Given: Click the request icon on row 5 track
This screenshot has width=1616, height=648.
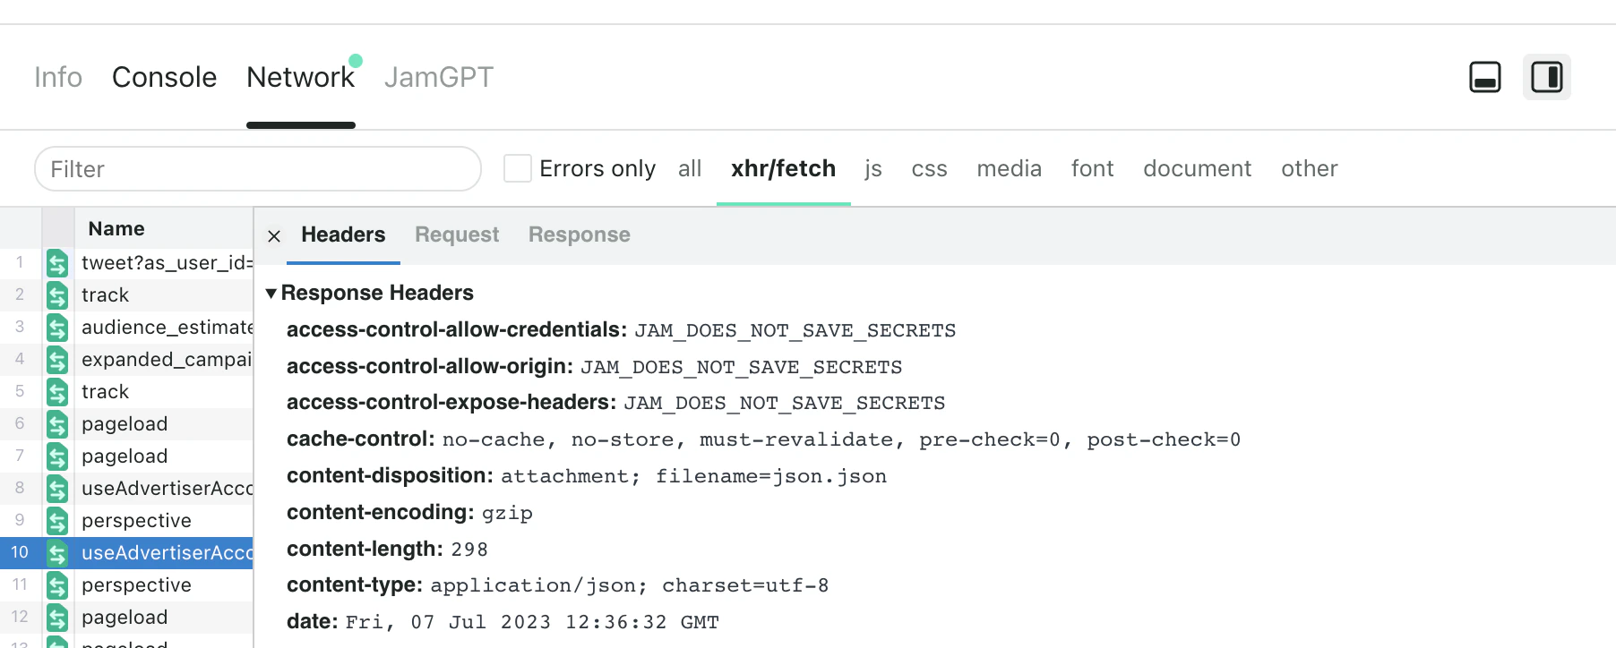Looking at the screenshot, I should (57, 392).
